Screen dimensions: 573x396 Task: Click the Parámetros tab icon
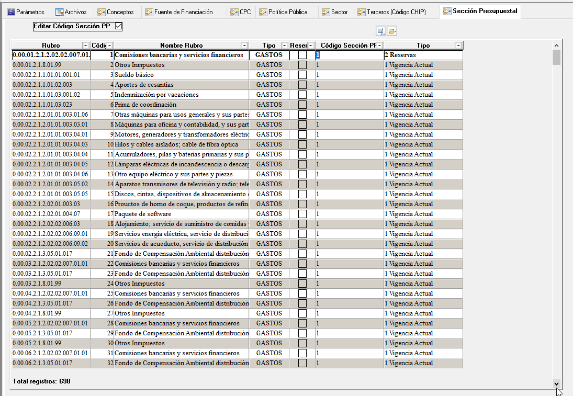tap(11, 12)
